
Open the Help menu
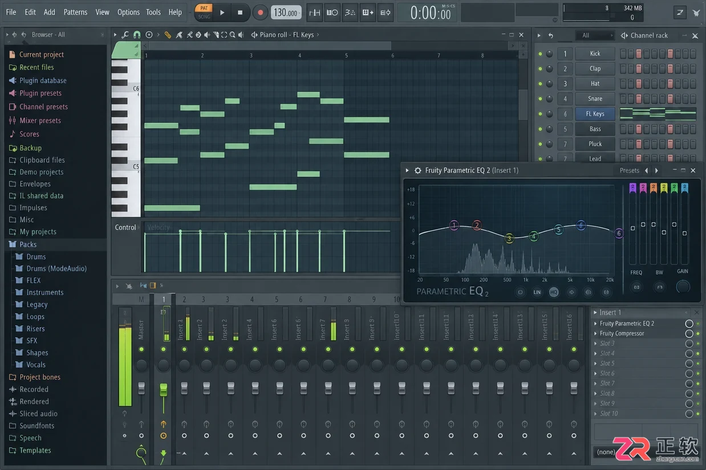tap(175, 12)
